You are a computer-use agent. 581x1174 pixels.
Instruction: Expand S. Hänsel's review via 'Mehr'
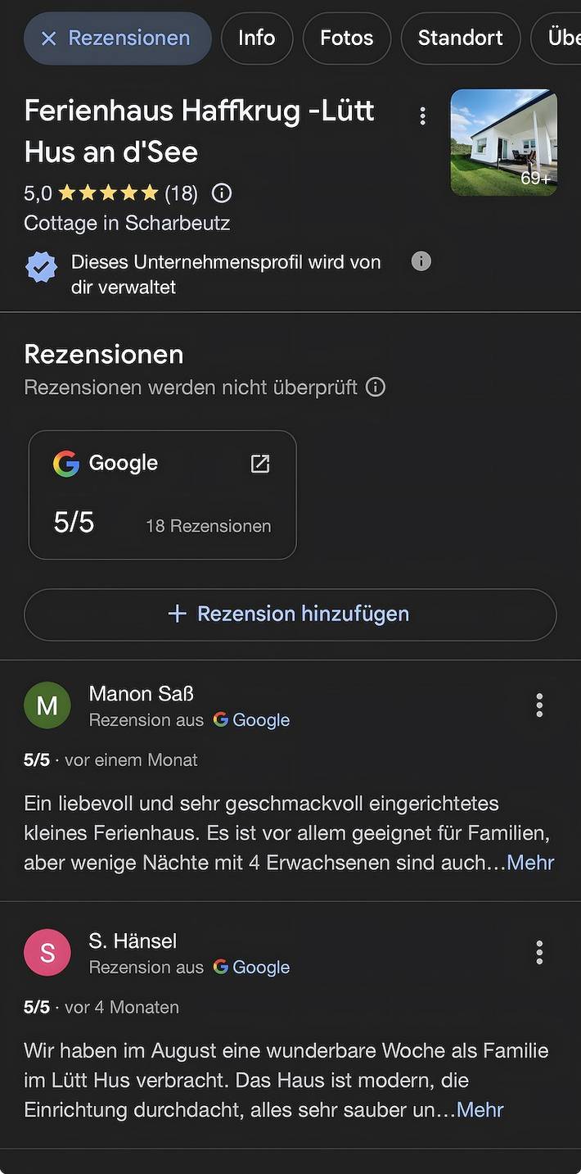coord(480,1109)
